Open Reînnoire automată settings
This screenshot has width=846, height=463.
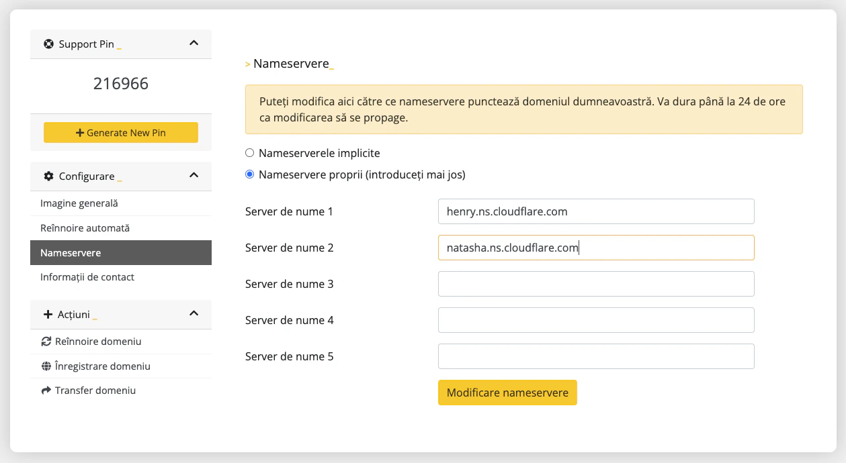(x=121, y=228)
